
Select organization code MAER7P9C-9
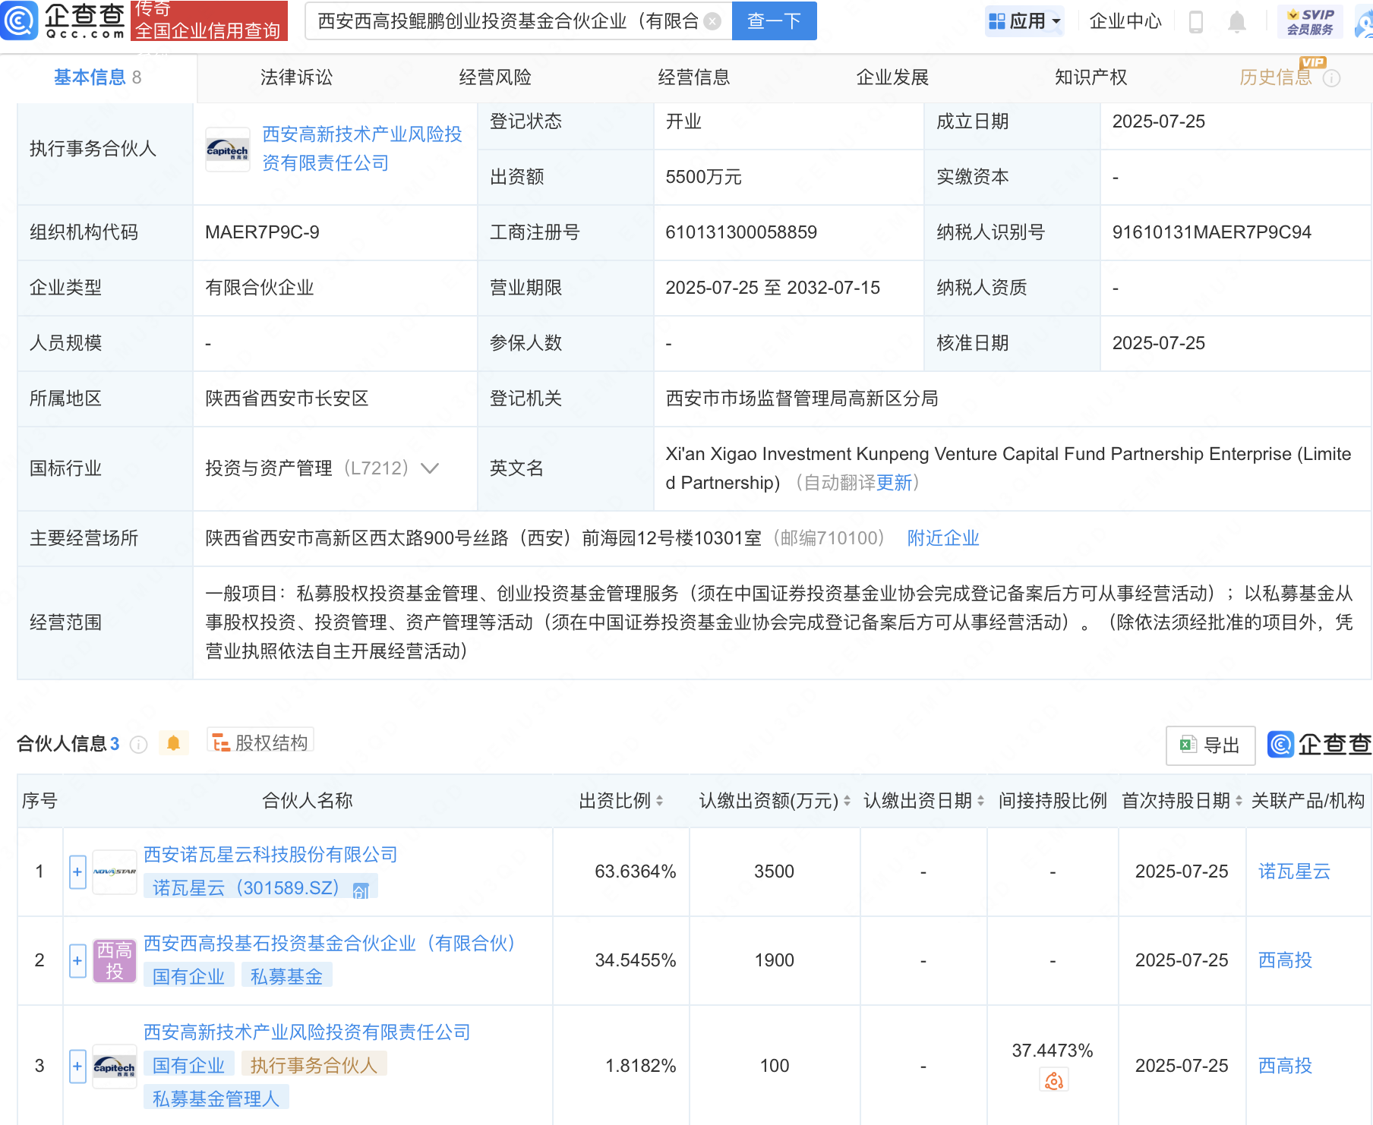click(263, 232)
